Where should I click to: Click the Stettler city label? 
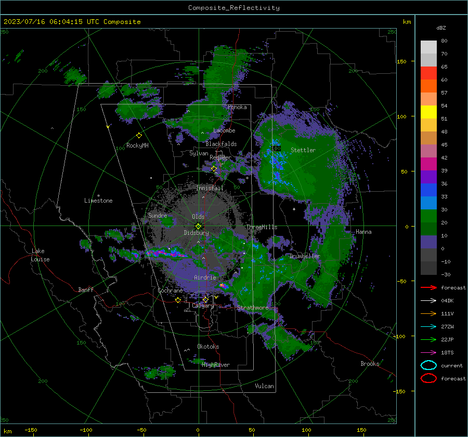coord(303,150)
